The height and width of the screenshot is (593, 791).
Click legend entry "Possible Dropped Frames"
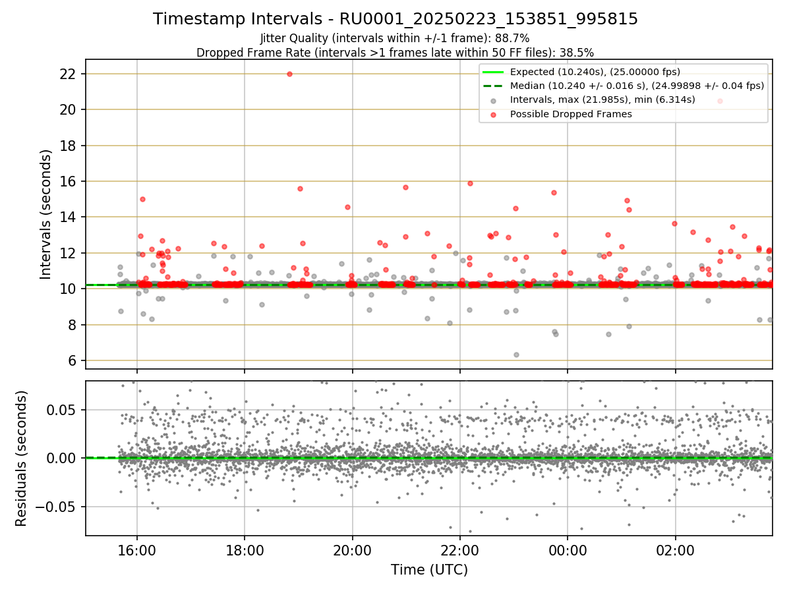tap(571, 114)
